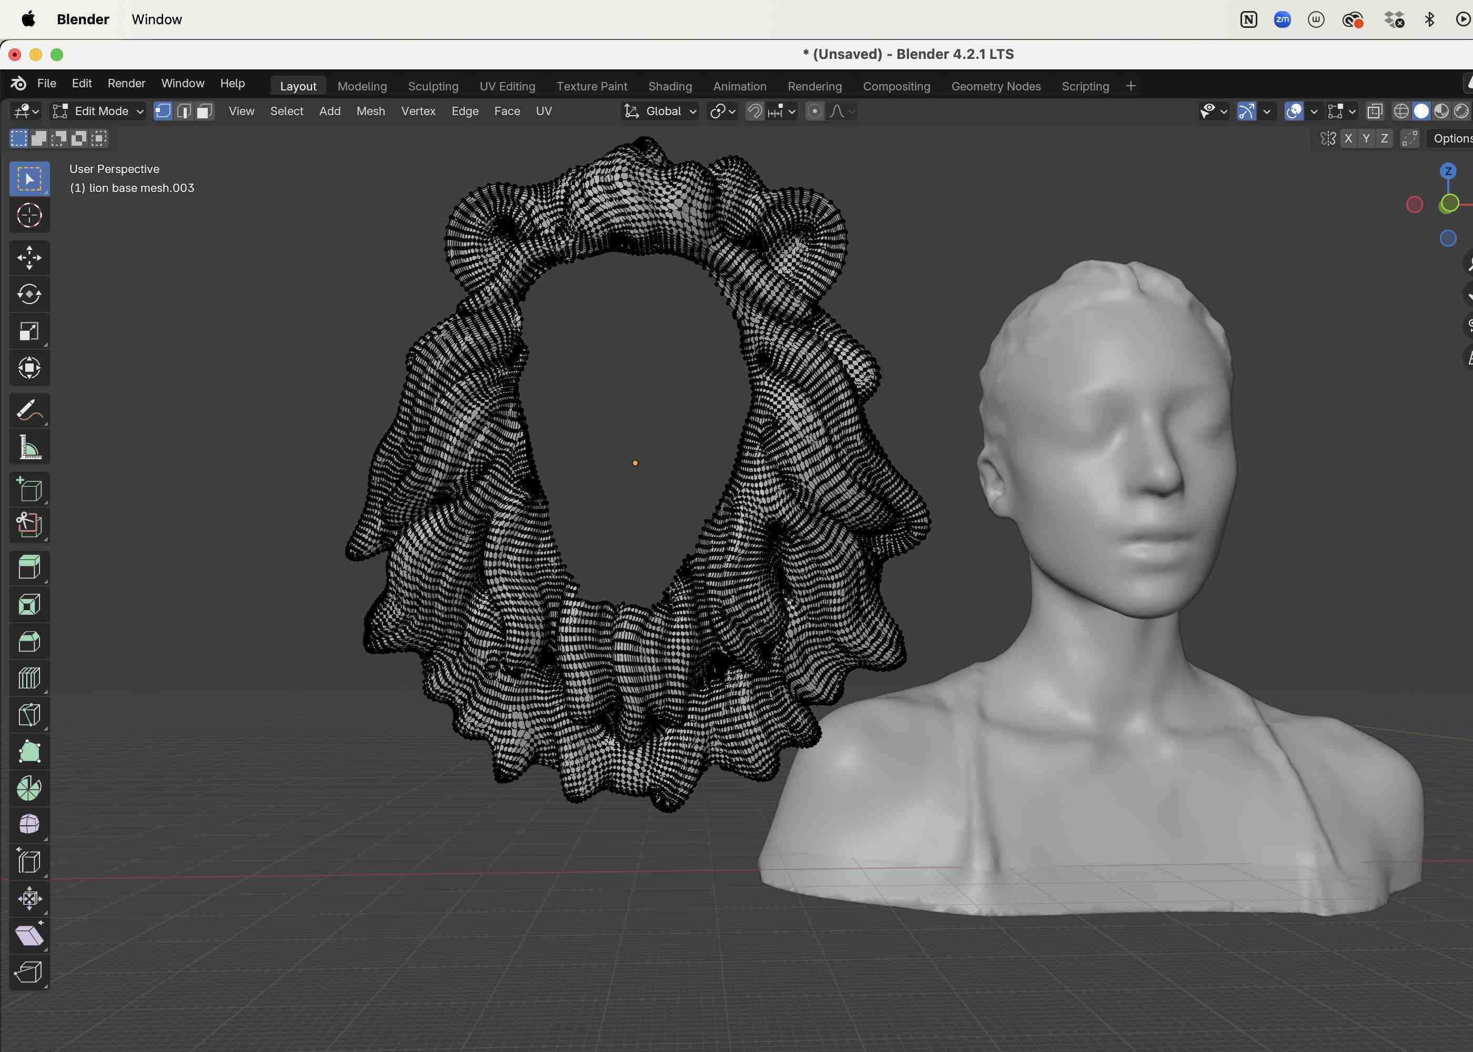The height and width of the screenshot is (1052, 1473).
Task: Enable edge select mode
Action: tap(184, 112)
